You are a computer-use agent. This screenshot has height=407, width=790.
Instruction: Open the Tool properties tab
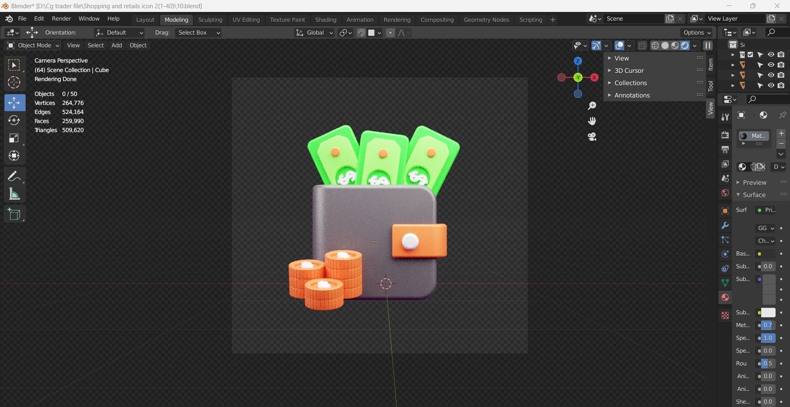[x=725, y=118]
